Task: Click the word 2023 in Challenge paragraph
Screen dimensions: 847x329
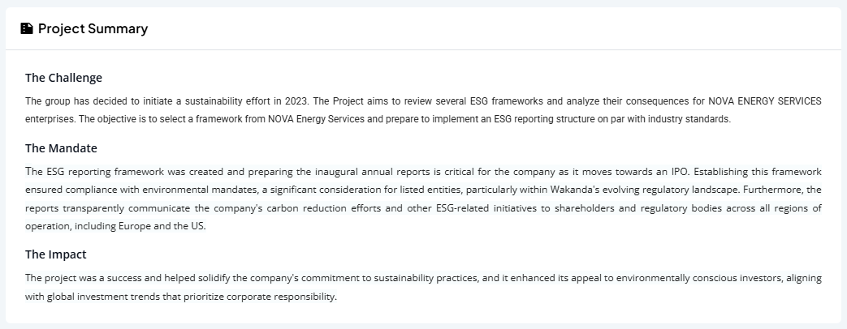Action: (296, 101)
